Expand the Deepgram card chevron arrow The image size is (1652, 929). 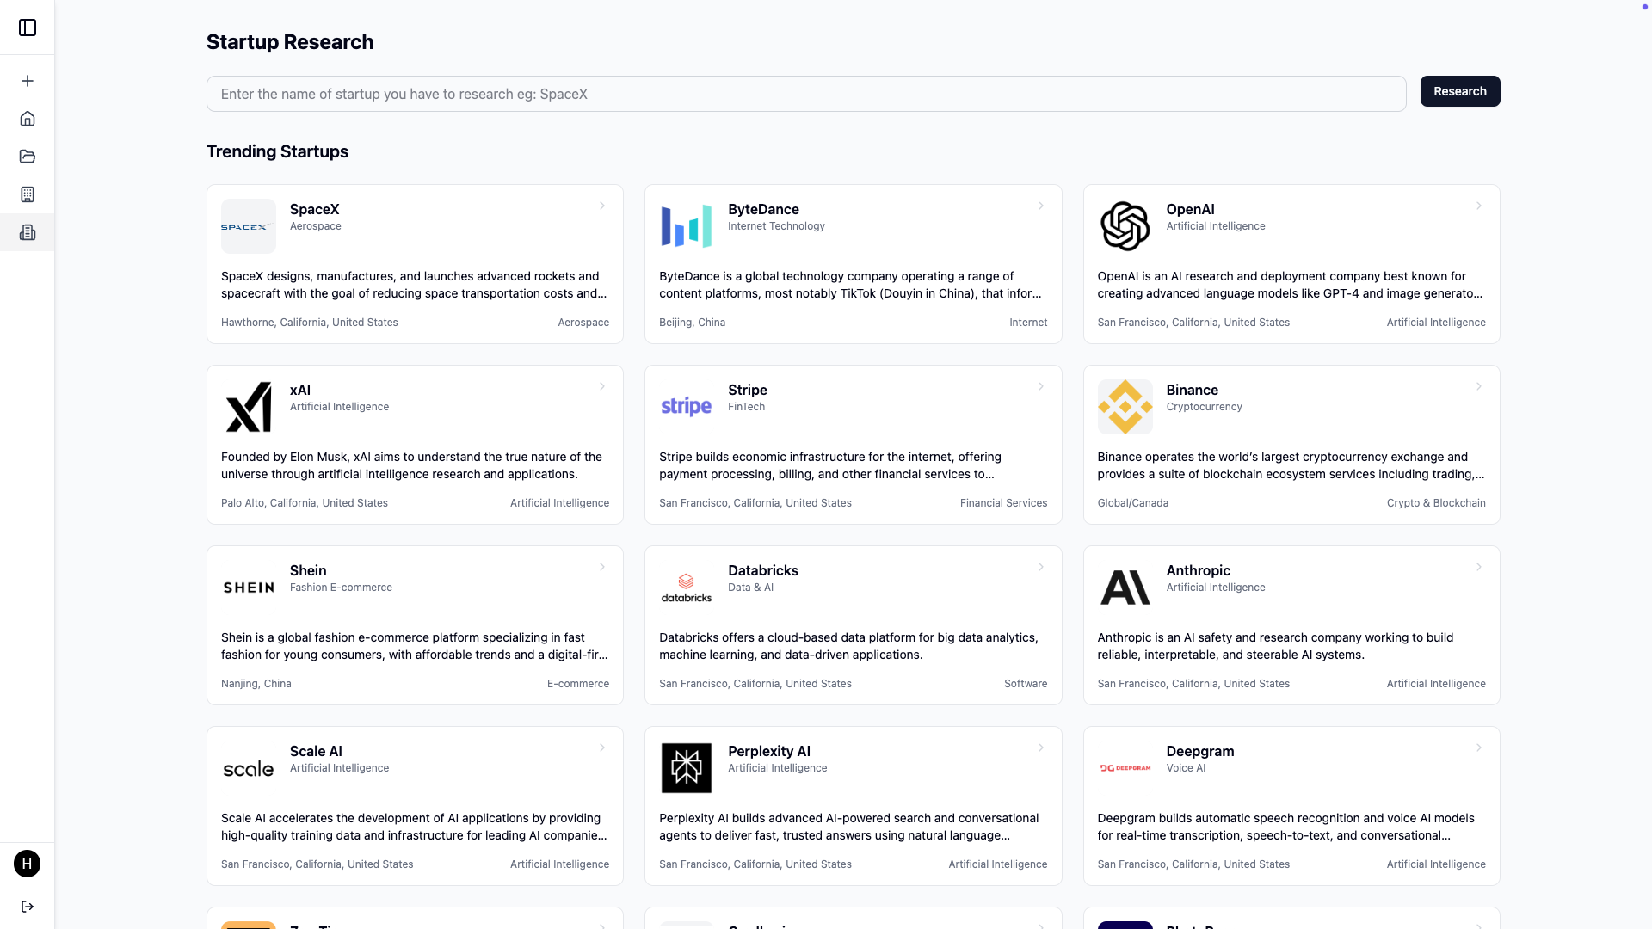coord(1478,748)
